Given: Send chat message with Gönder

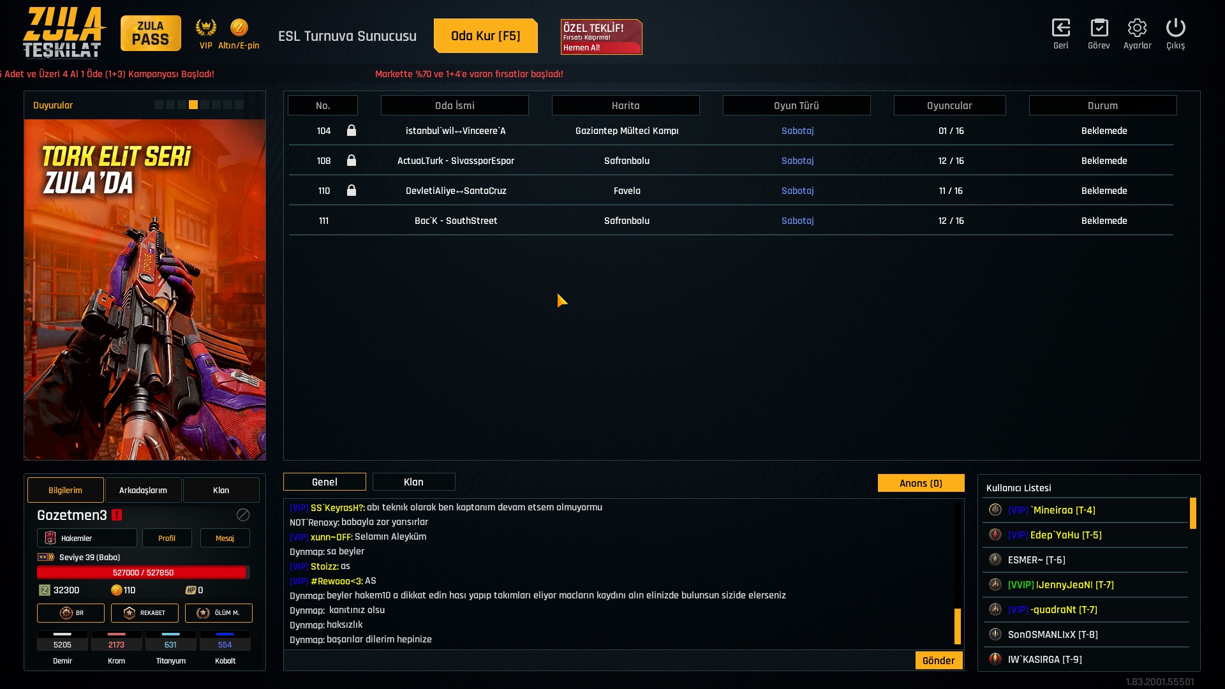Looking at the screenshot, I should (939, 660).
